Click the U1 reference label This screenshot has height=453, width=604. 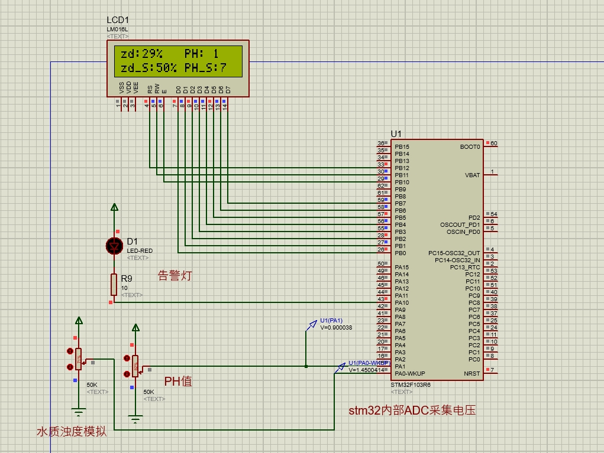(x=396, y=134)
